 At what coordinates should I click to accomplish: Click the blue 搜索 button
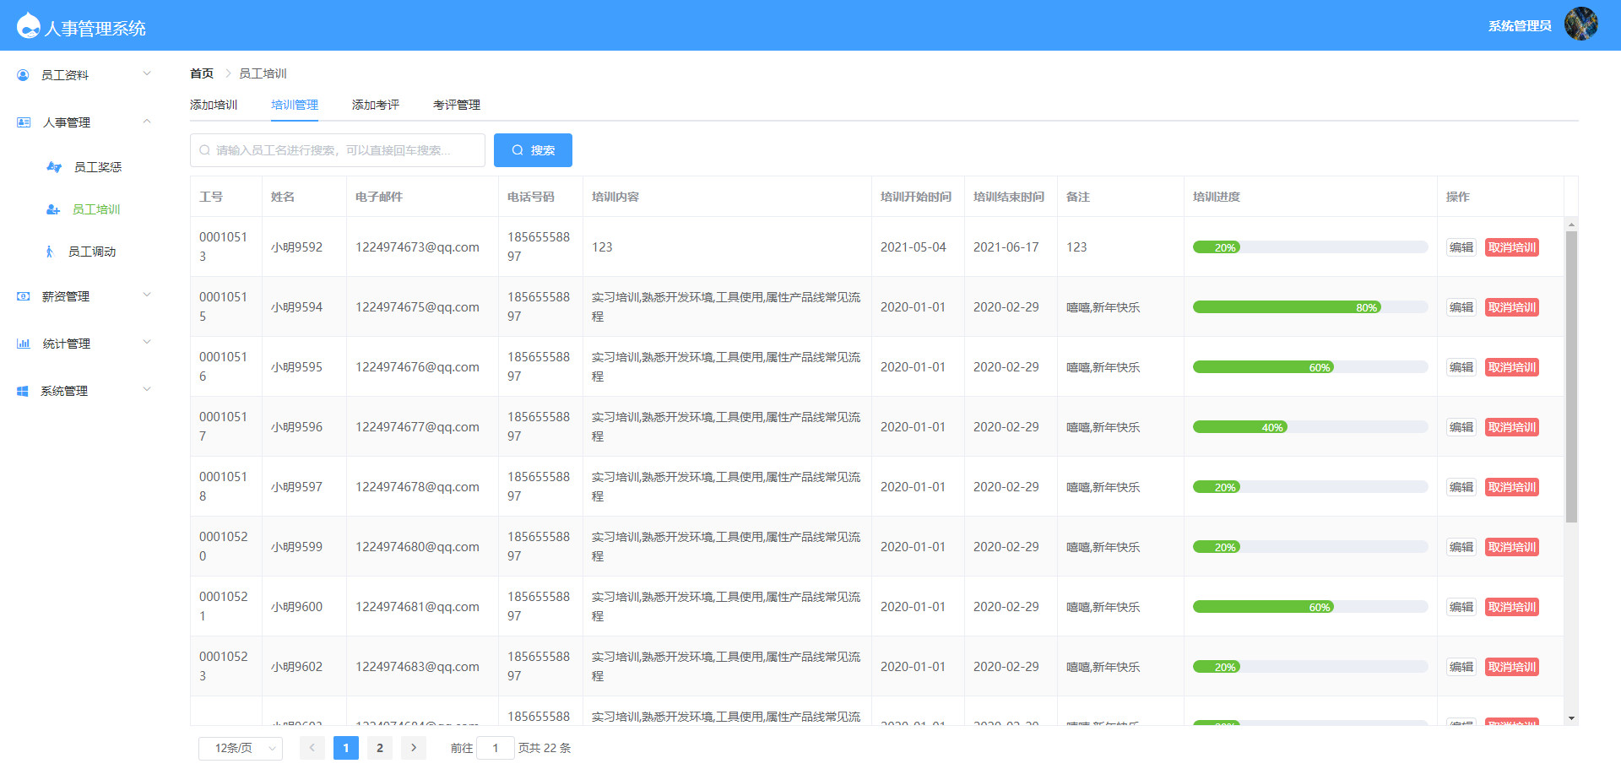click(x=533, y=150)
